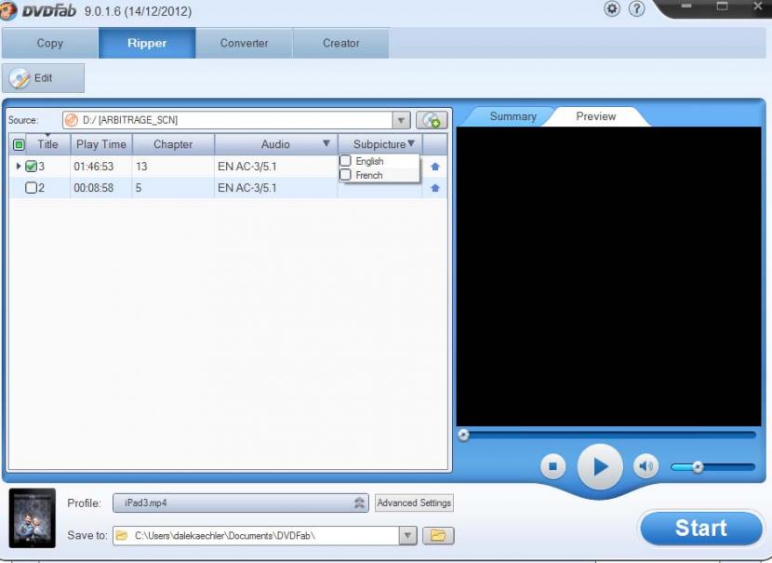Show the Preview tab
Image resolution: width=772 pixels, height=563 pixels.
tap(595, 116)
